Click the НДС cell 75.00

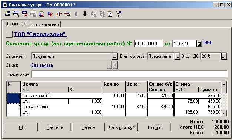186,101
